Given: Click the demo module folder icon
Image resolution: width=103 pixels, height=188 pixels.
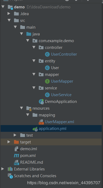Looking at the screenshot, I should tap(10, 7).
